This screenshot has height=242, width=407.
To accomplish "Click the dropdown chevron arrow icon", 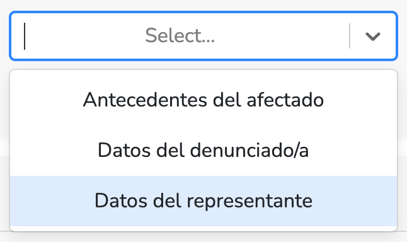I will coord(373,36).
